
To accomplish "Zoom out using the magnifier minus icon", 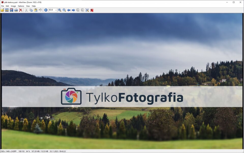I will pos(64,10).
